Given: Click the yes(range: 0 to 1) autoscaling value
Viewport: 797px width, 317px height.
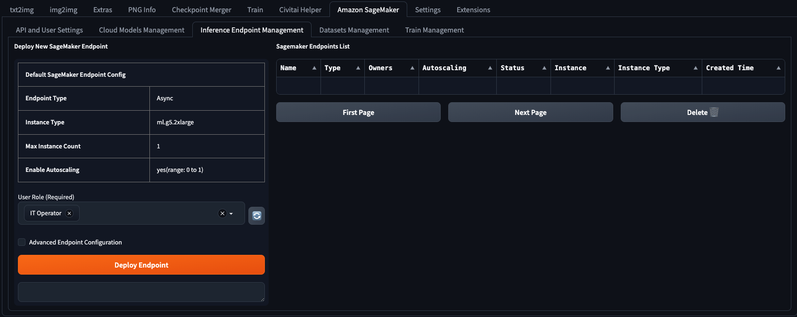Looking at the screenshot, I should click(180, 170).
